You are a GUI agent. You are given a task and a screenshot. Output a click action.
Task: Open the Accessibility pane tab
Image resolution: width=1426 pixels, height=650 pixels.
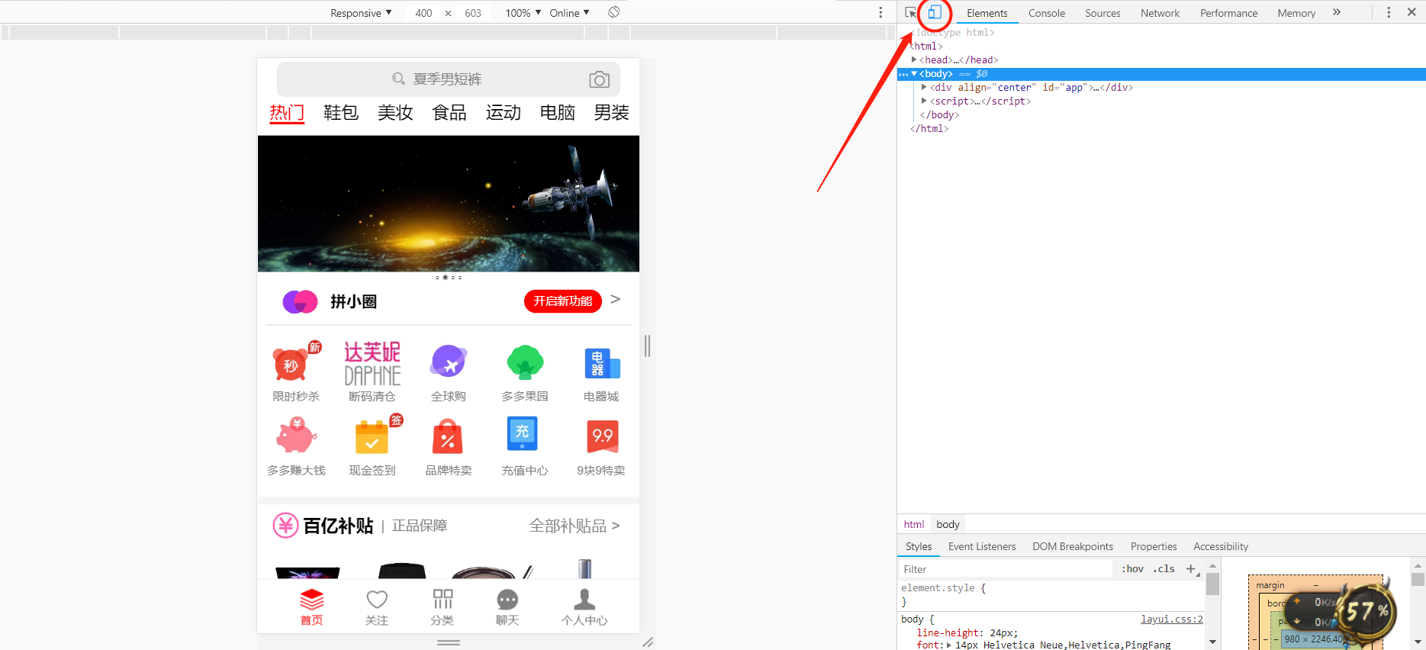[1221, 546]
